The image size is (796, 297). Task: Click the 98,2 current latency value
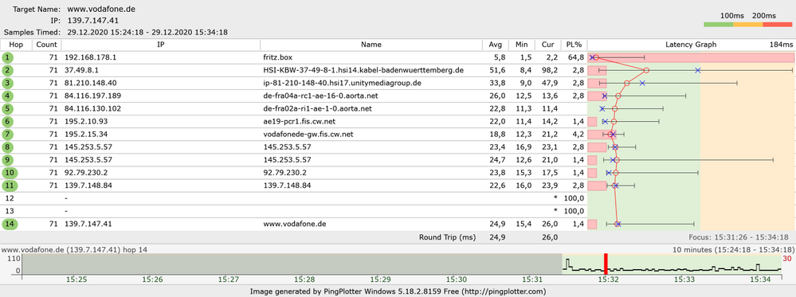tap(551, 70)
